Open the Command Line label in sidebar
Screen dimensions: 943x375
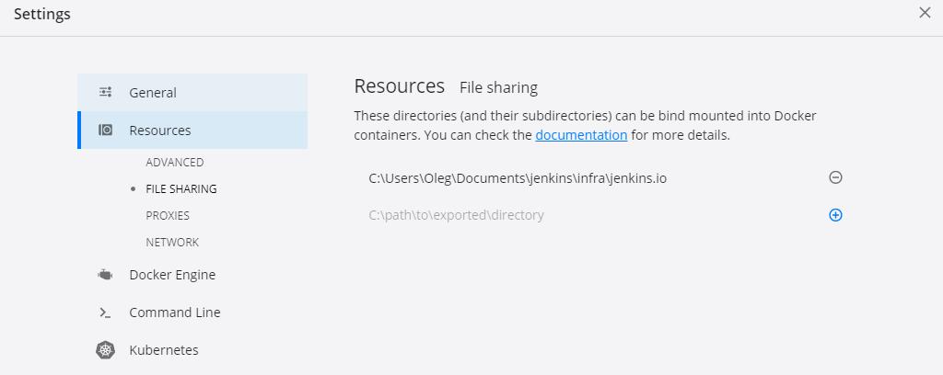[x=175, y=312]
